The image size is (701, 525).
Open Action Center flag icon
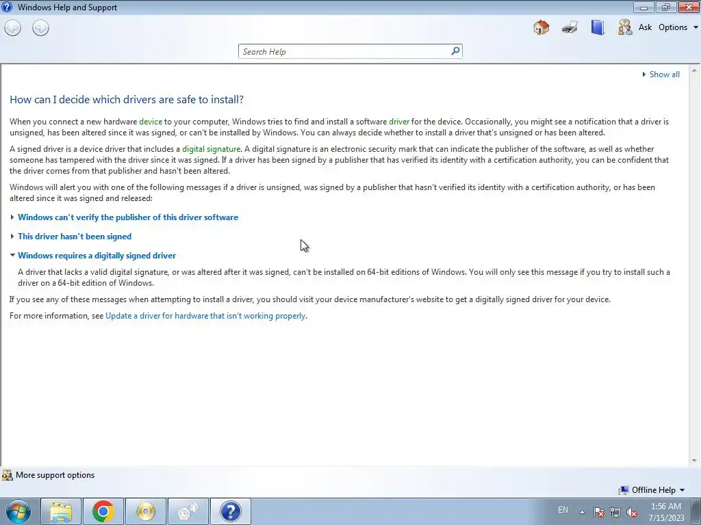coord(598,512)
